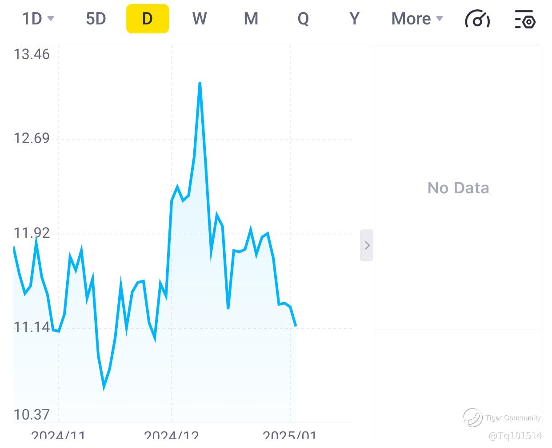Click the lowest dip of the price line
This screenshot has height=448, width=552.
tap(104, 387)
